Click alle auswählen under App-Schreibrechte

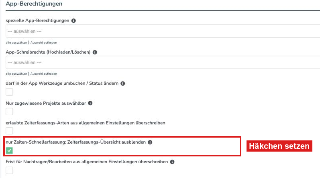(16, 74)
